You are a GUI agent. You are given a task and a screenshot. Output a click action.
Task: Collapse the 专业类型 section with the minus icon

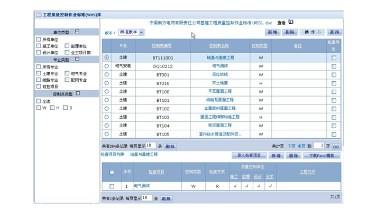(x=77, y=59)
